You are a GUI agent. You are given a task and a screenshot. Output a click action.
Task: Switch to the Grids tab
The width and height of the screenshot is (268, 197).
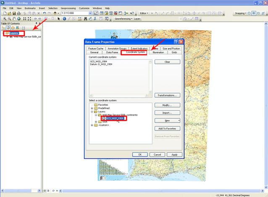[x=174, y=52]
